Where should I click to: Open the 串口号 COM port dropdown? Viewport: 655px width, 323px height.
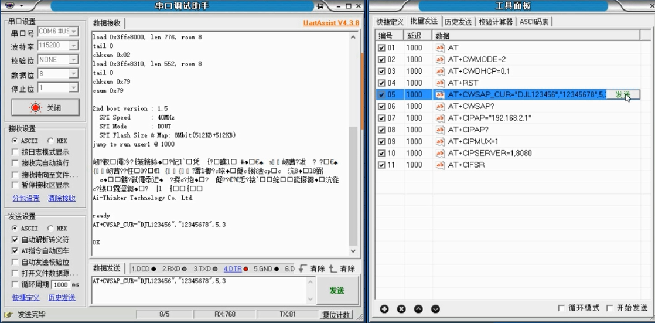click(x=73, y=31)
